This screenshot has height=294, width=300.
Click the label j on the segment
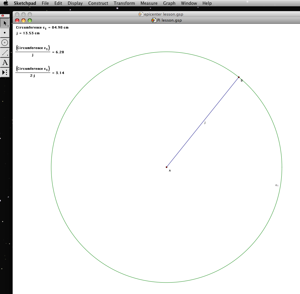coord(205,122)
